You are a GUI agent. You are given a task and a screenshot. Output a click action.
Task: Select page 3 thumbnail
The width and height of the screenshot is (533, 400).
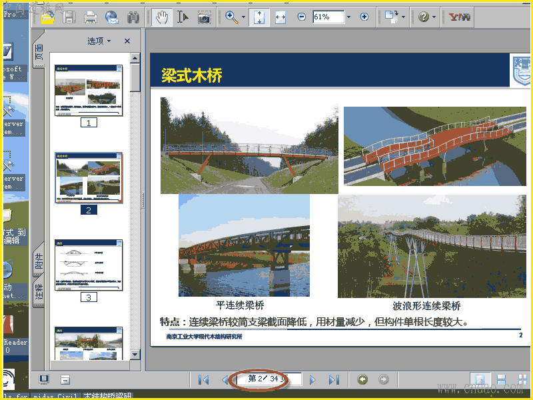(x=89, y=265)
